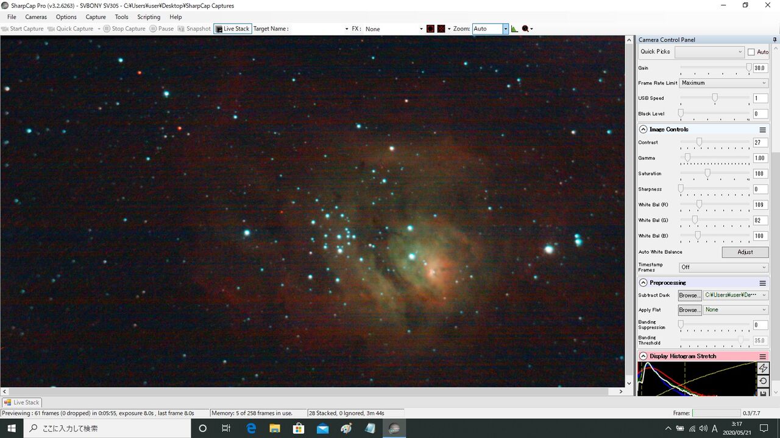Open the Target Name dropdown arrow
Screen dimensions: 780x438
[x=346, y=29]
